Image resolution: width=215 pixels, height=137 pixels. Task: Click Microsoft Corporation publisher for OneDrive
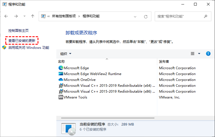(177, 80)
